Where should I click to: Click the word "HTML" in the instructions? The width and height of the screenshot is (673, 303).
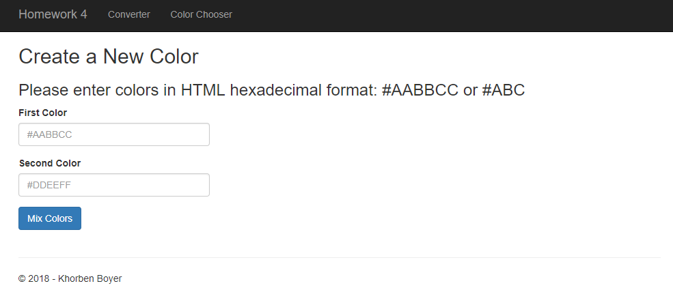pos(203,91)
